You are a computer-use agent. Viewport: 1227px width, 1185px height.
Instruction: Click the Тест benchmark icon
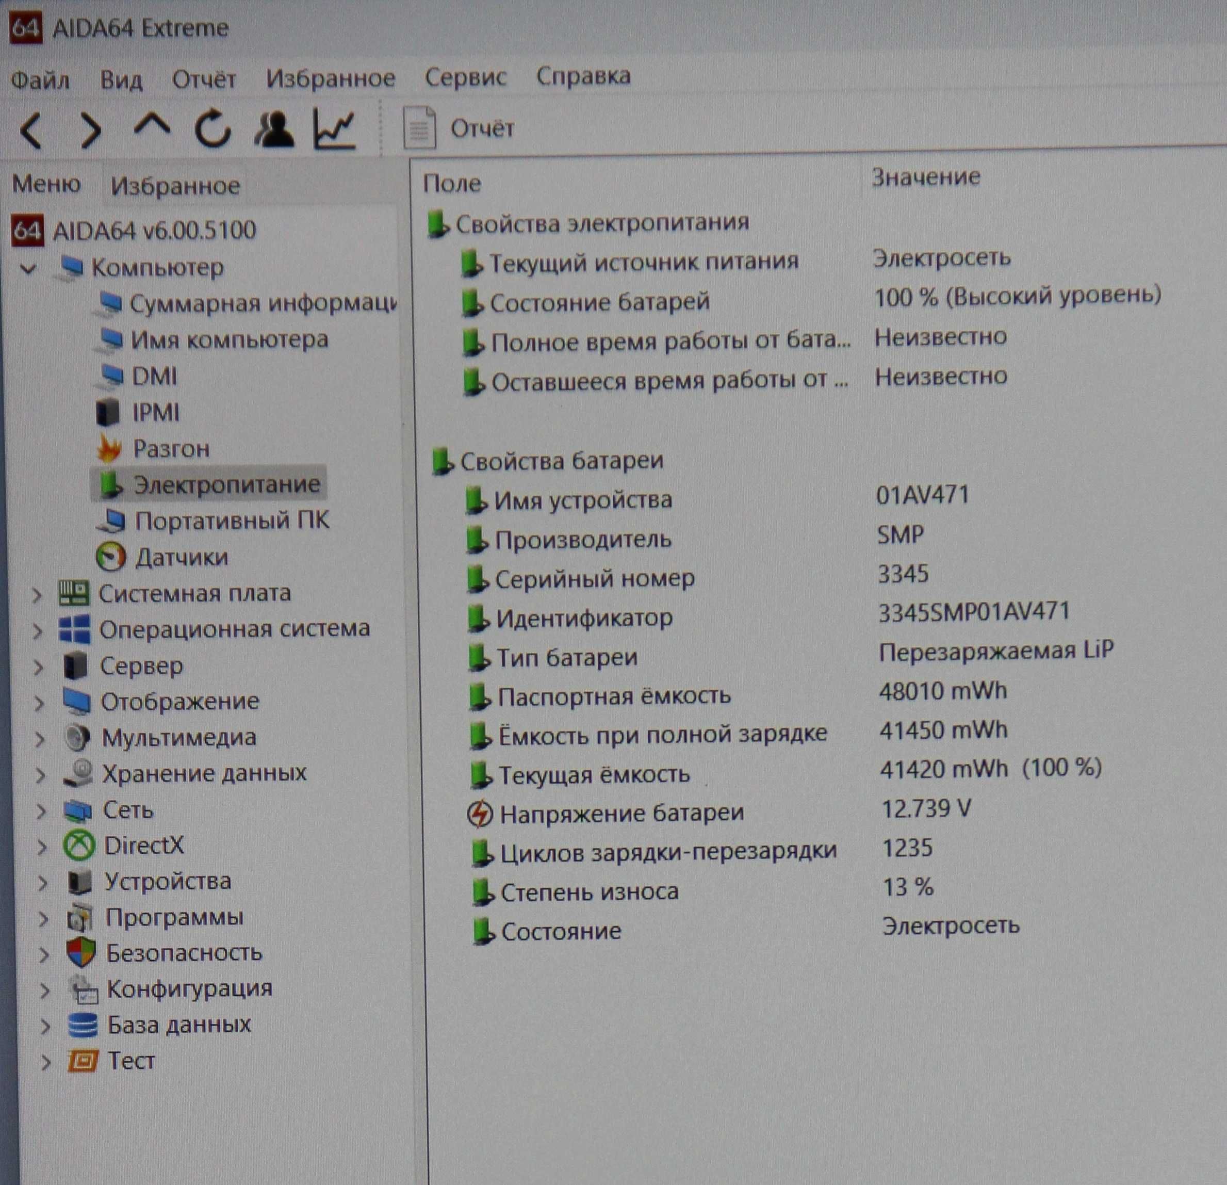pyautogui.click(x=83, y=1062)
